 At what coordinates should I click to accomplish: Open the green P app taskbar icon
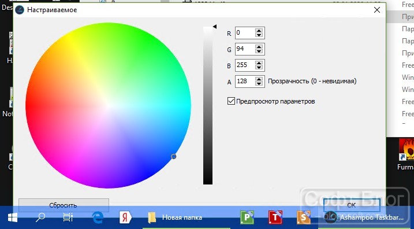(247, 217)
